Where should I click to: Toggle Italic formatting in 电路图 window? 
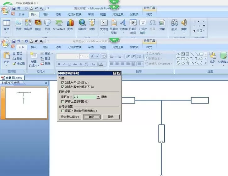tap(64, 64)
